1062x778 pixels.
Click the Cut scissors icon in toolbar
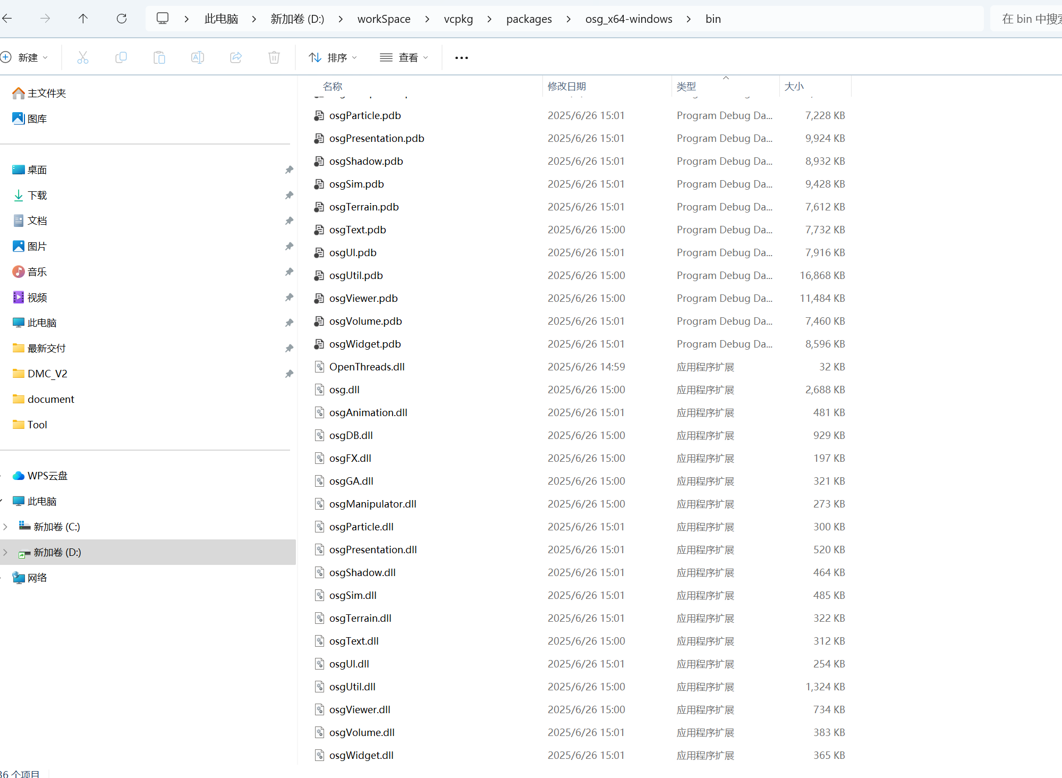click(83, 57)
